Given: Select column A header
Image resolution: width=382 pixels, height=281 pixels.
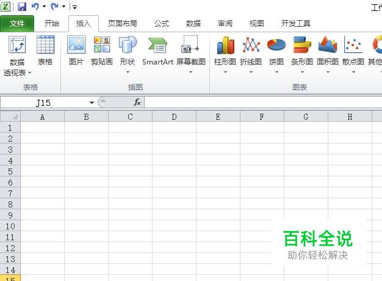Looking at the screenshot, I should (x=42, y=117).
